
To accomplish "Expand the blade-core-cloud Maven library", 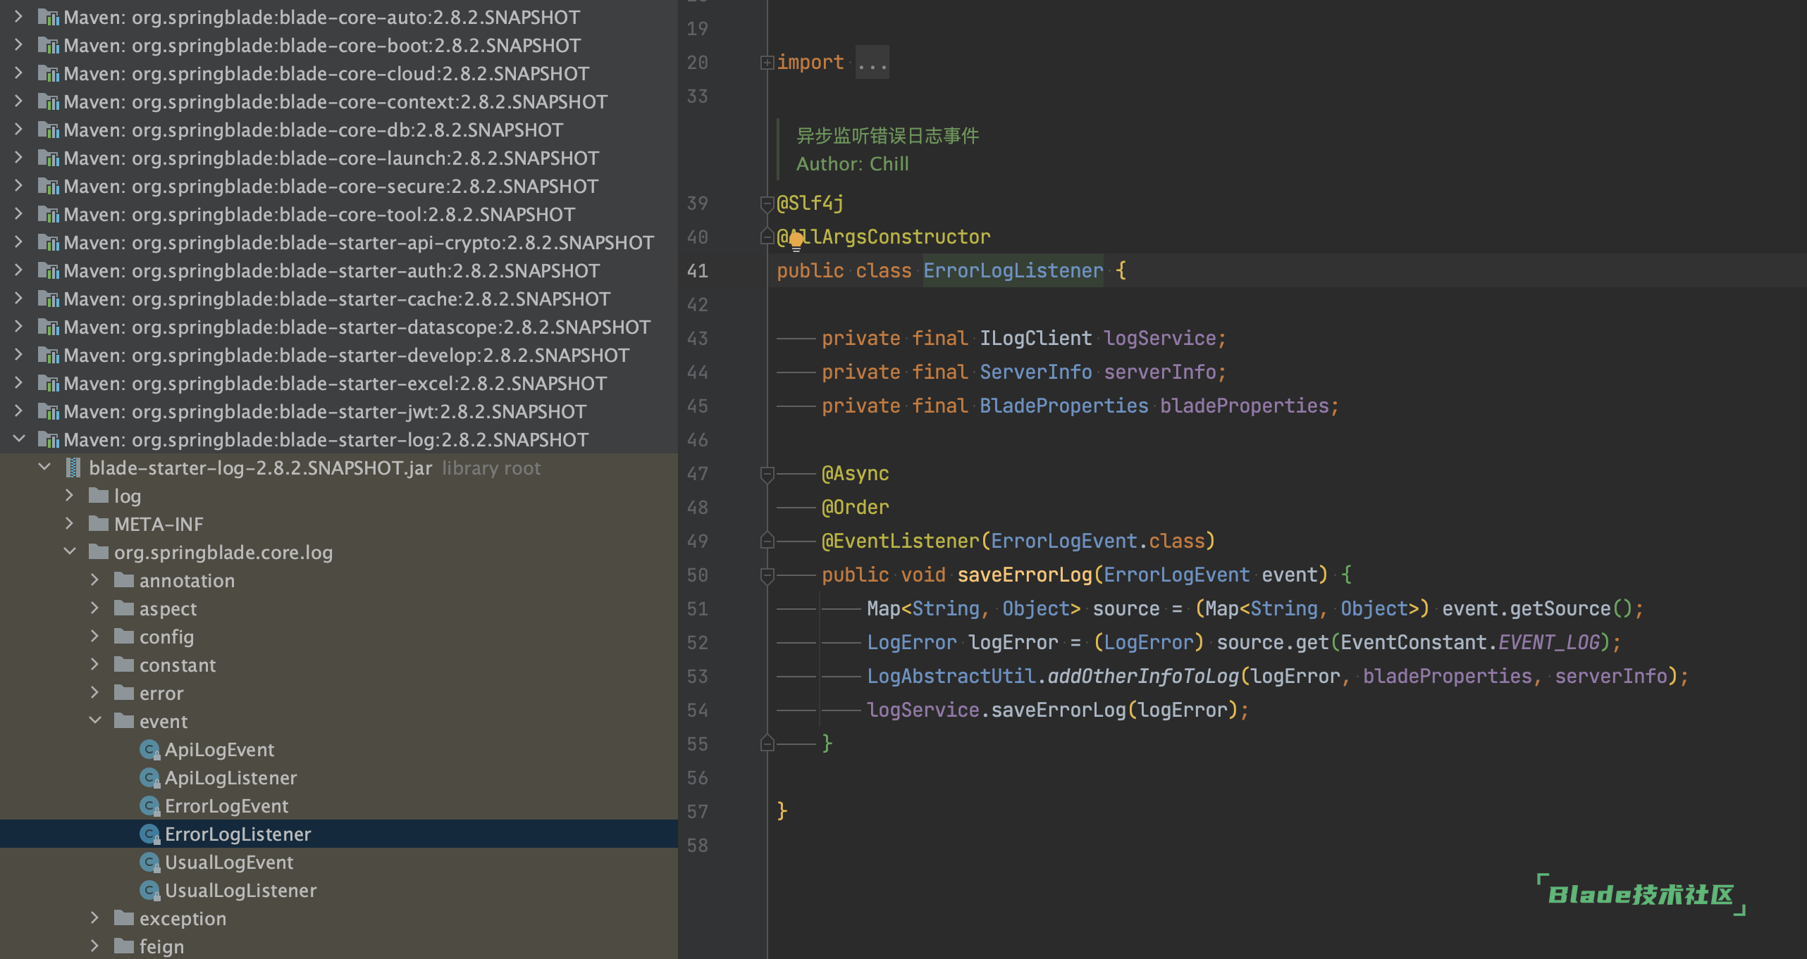I will (19, 73).
